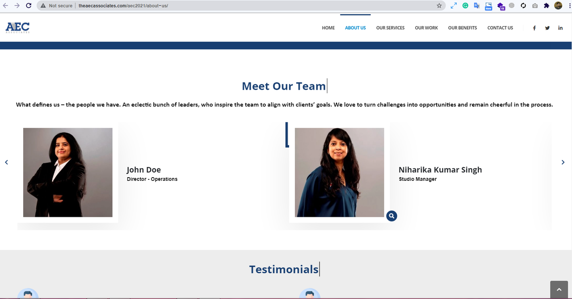572x299 pixels.
Task: Click the Studio Manager title
Action: pyautogui.click(x=418, y=179)
